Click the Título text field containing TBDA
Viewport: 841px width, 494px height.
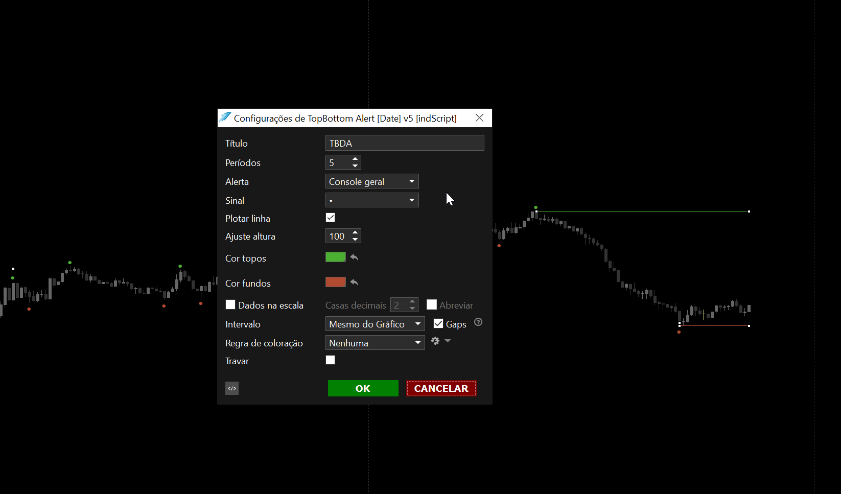pyautogui.click(x=405, y=143)
